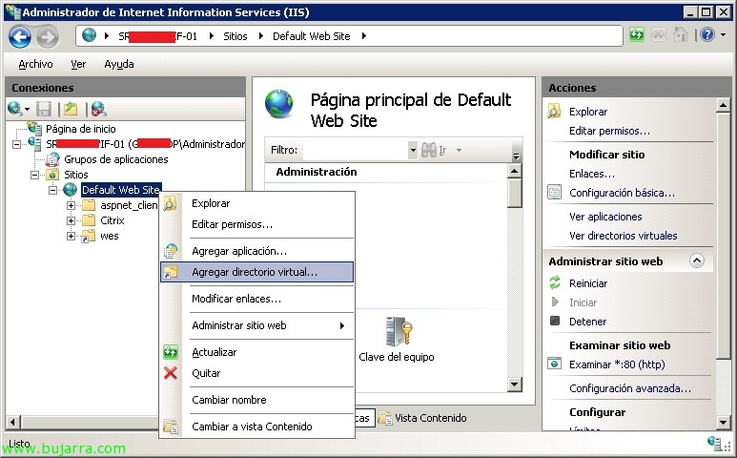Click Configuración avanzada link
Screen dimensions: 737x458
630,388
